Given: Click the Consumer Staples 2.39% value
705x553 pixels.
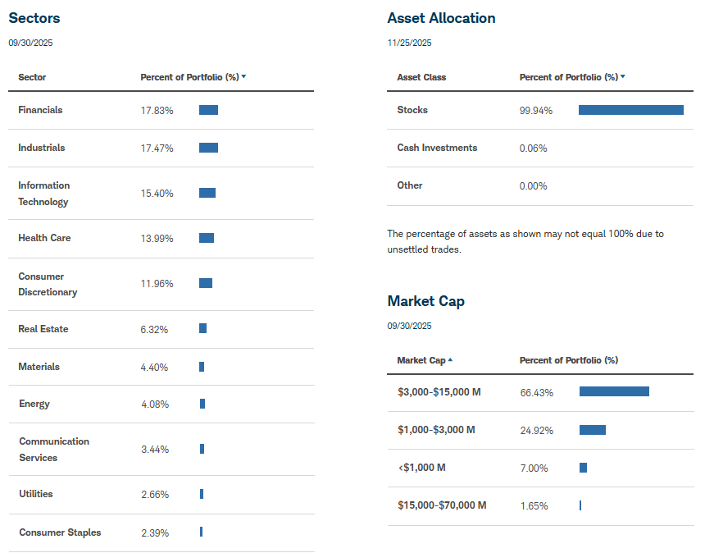Looking at the screenshot, I should (x=155, y=532).
